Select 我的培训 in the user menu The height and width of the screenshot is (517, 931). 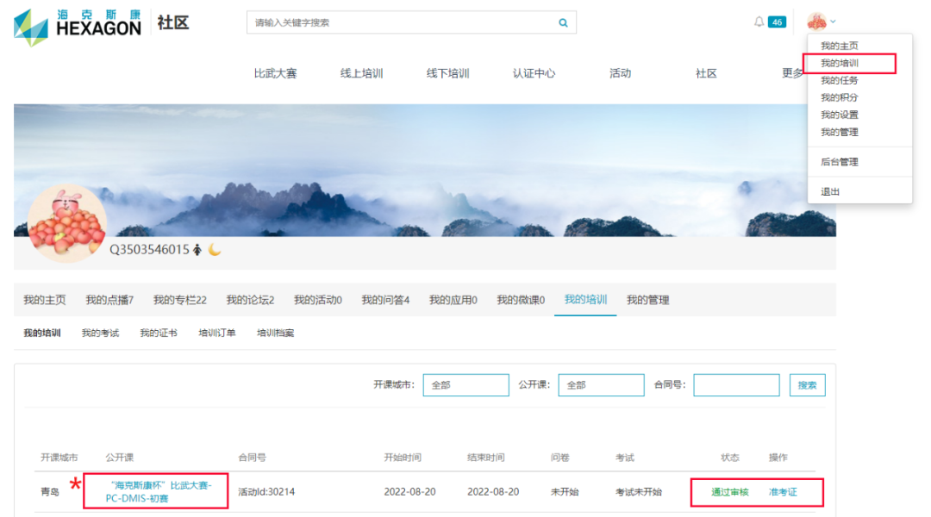tap(839, 63)
